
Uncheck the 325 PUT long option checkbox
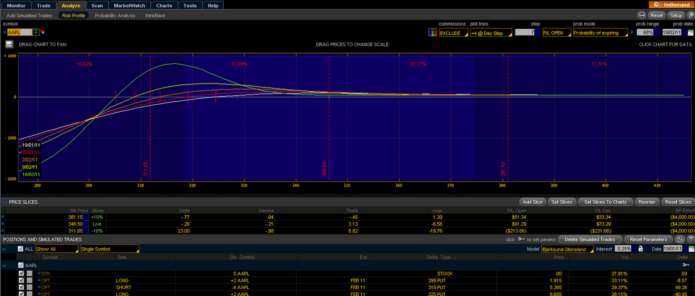21,294
